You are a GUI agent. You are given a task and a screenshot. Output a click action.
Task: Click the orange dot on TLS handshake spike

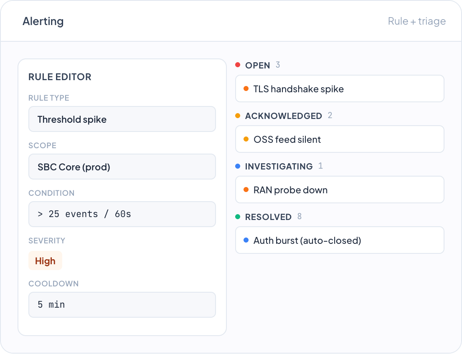point(246,88)
